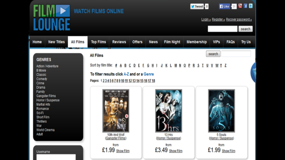Select the Comedy genre
The height and width of the screenshot is (160, 285).
point(41,79)
